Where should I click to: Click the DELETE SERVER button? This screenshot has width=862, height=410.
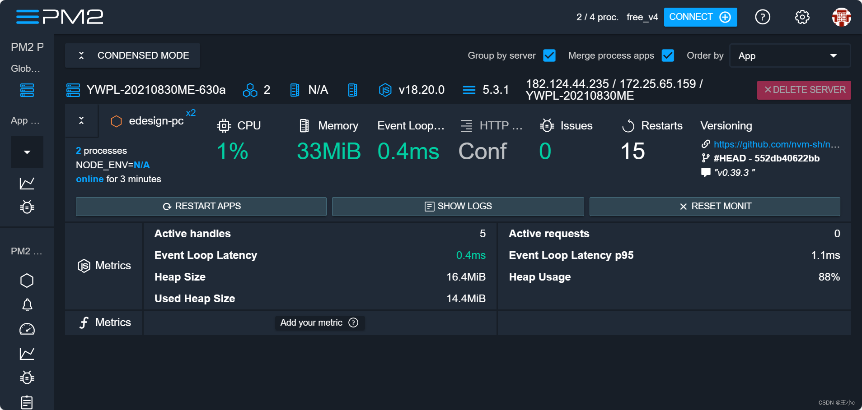[804, 90]
